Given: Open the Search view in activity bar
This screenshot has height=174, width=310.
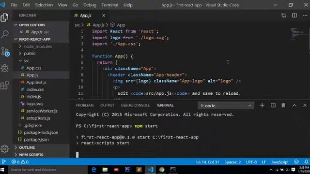Looking at the screenshot, I should (x=4, y=34).
